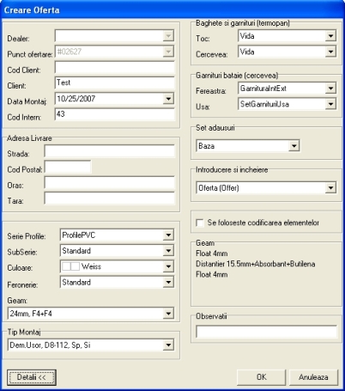Focus the Cod Client input field

[114, 68]
